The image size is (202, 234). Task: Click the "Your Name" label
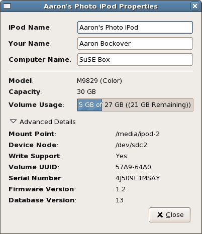point(30,44)
